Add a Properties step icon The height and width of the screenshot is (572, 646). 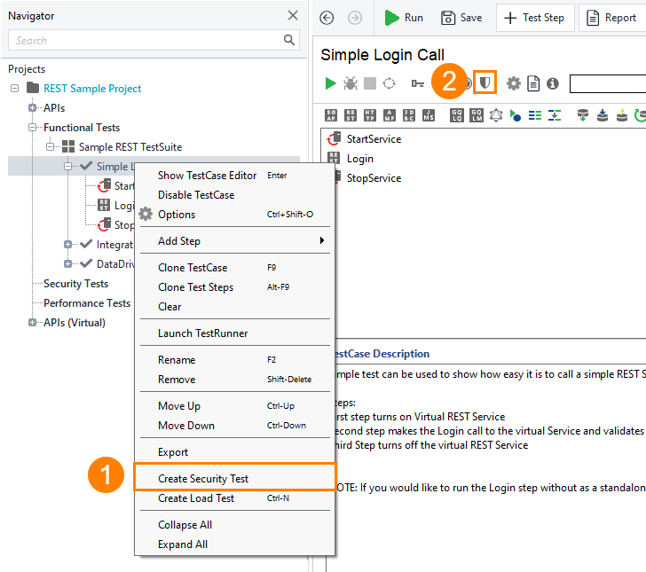point(535,115)
